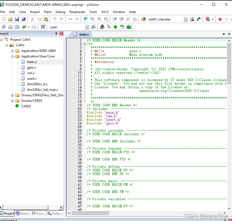Open a file with the folder icon

point(10,19)
